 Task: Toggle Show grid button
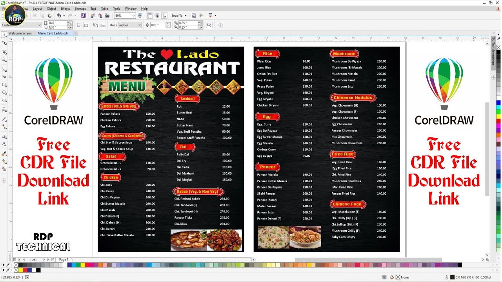(x=157, y=16)
